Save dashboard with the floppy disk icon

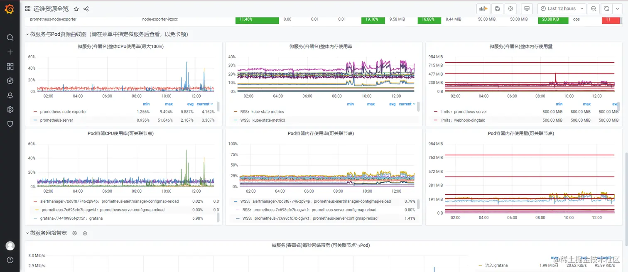[x=497, y=9]
